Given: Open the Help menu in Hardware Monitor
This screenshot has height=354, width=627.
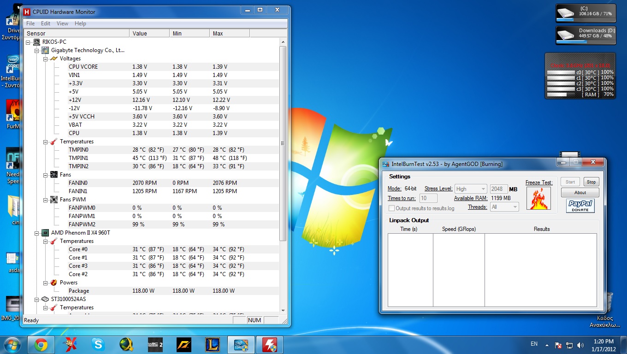Looking at the screenshot, I should tap(80, 24).
